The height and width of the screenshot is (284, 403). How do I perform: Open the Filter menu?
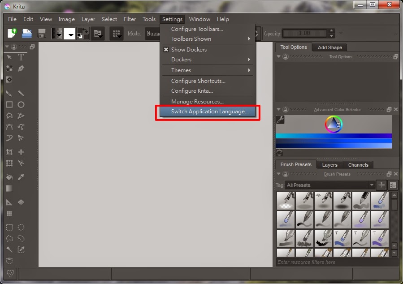[x=130, y=19]
